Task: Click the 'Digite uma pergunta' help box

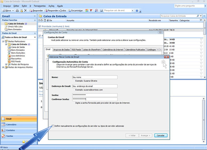Action: (x=189, y=6)
